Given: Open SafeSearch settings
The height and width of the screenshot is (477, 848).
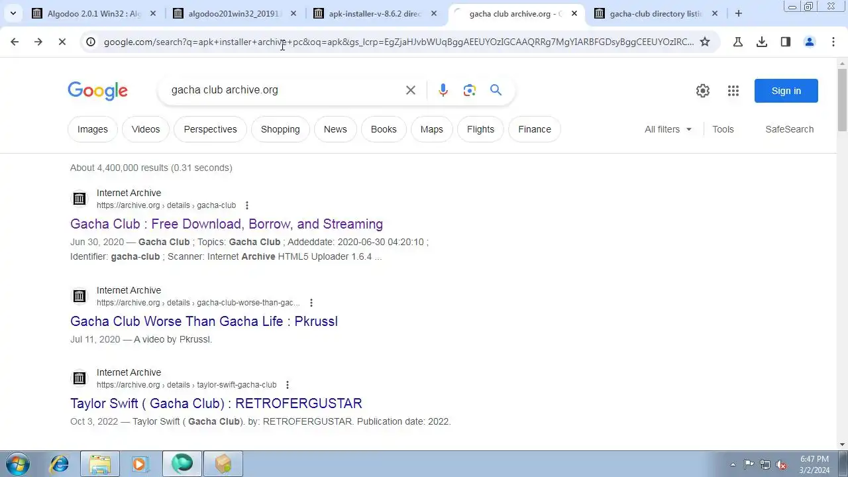Looking at the screenshot, I should (790, 129).
